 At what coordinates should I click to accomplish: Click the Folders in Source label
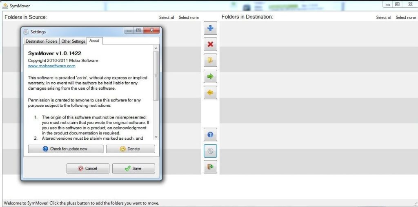[x=26, y=17]
